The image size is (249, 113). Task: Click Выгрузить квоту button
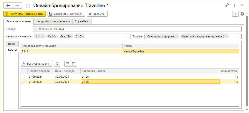(37, 64)
